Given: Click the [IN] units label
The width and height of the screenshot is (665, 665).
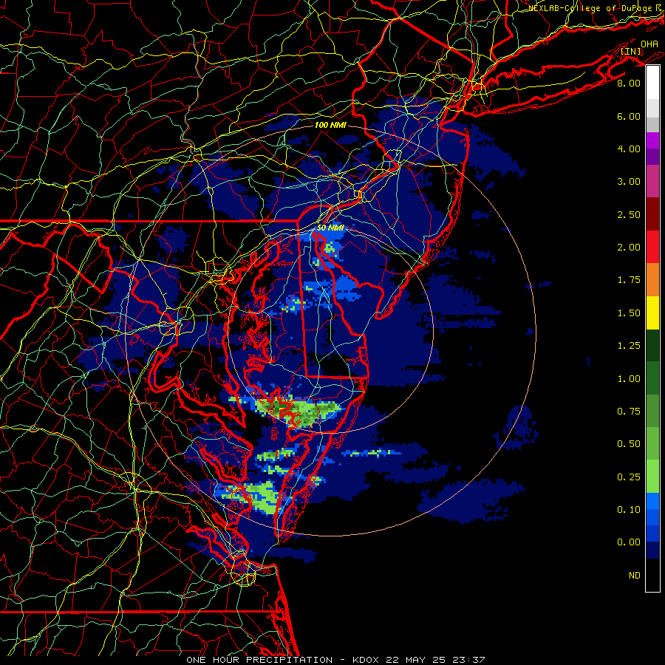Looking at the screenshot, I should click(631, 51).
